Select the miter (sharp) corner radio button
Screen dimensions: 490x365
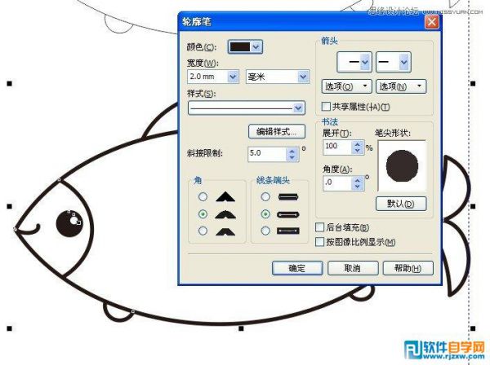tap(203, 196)
